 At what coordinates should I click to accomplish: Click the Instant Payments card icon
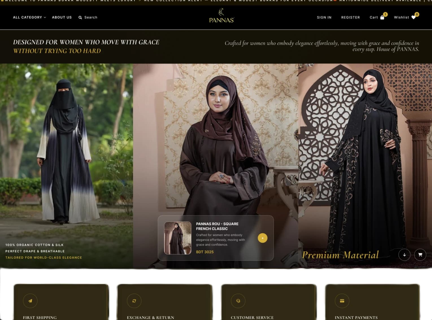tap(342, 301)
